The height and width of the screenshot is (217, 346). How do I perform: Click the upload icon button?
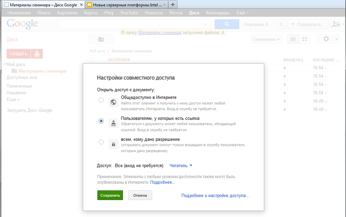click(37, 54)
